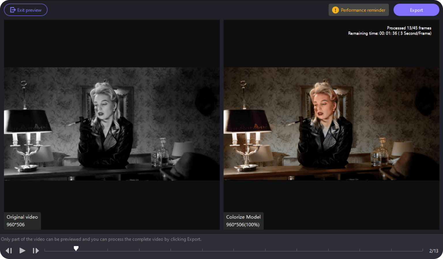Image resolution: width=443 pixels, height=259 pixels.
Task: Open the Performance reminder notice
Action: click(358, 10)
